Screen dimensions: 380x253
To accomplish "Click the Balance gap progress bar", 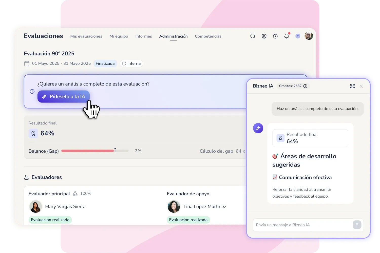I will [x=95, y=151].
